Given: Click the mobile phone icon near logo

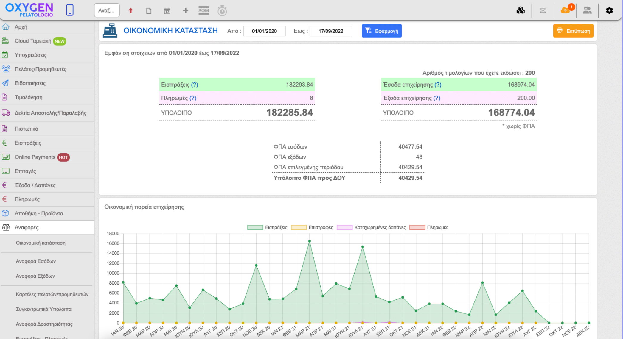Looking at the screenshot, I should tap(70, 10).
